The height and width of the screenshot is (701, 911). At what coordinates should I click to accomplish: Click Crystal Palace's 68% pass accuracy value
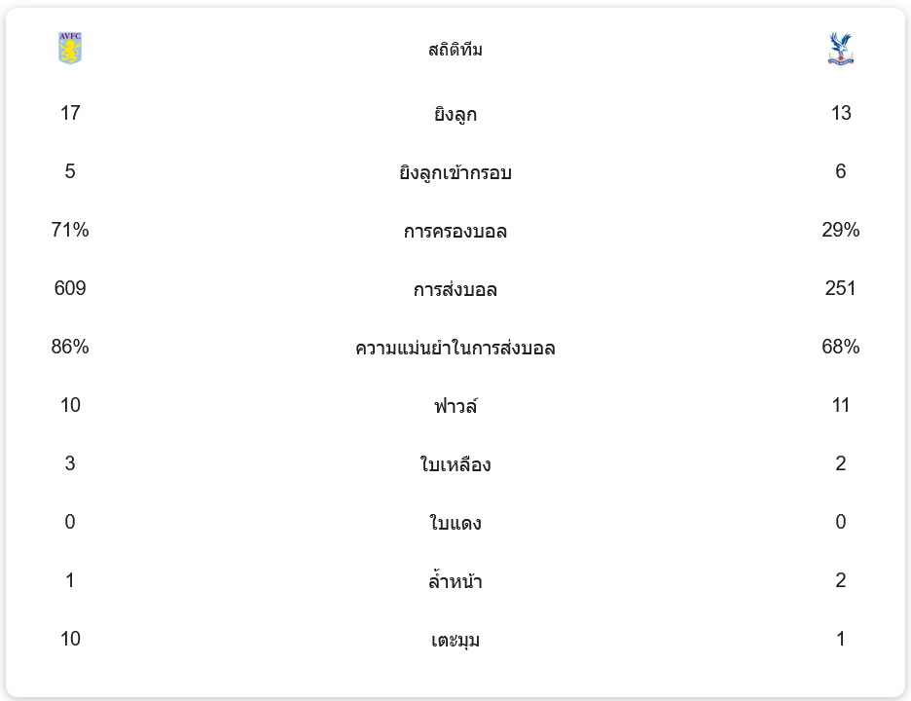[x=841, y=347]
